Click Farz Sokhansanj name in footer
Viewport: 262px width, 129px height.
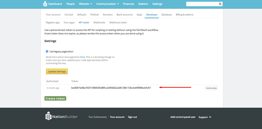(98, 117)
